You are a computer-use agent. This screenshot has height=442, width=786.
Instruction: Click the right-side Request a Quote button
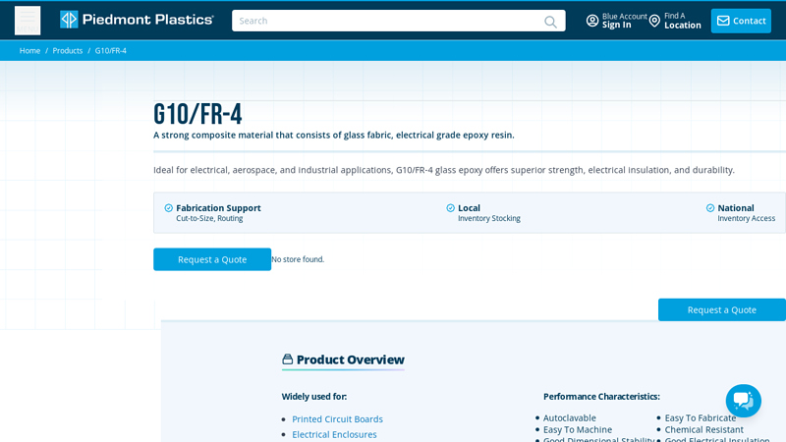721,309
